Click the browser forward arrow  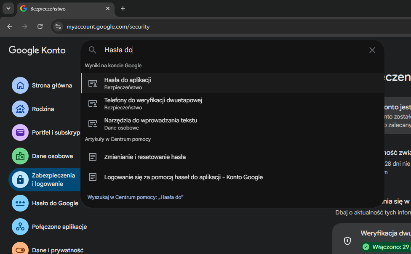(25, 26)
